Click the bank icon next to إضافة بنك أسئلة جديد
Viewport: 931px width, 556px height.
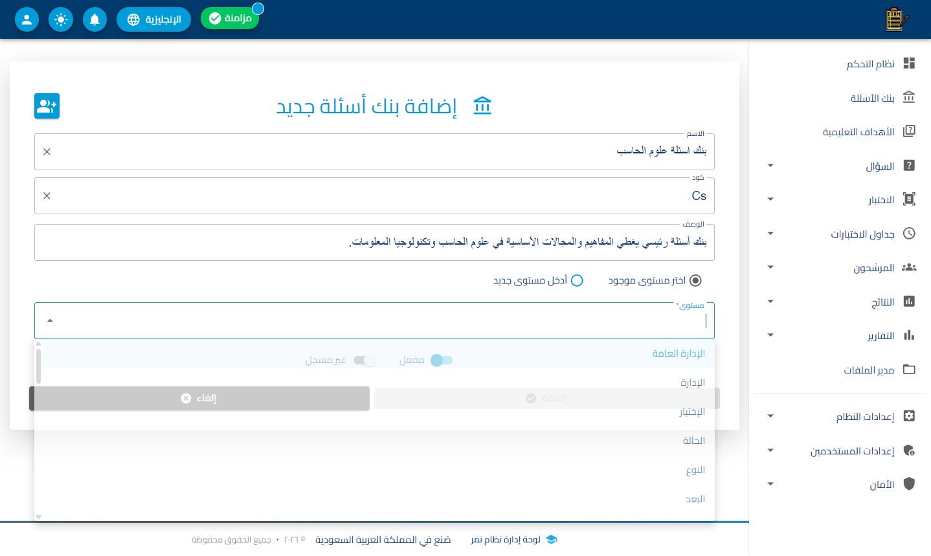482,106
